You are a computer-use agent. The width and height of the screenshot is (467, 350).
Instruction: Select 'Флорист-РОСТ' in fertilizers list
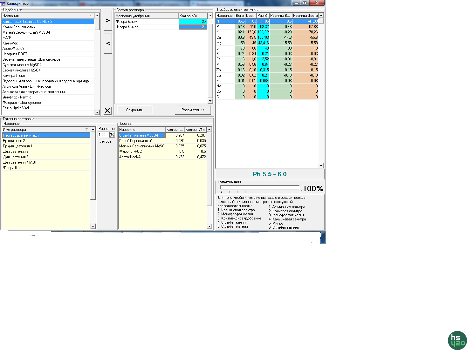(x=15, y=54)
